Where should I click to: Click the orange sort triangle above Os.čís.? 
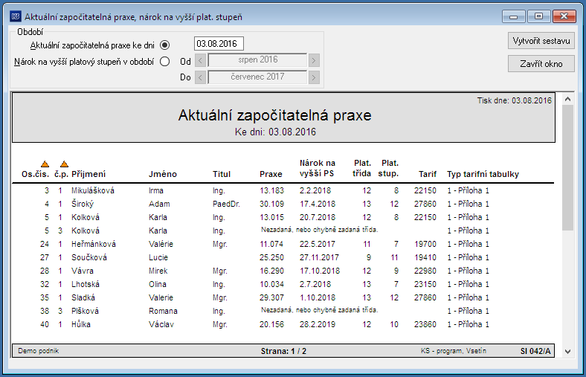[x=45, y=164]
